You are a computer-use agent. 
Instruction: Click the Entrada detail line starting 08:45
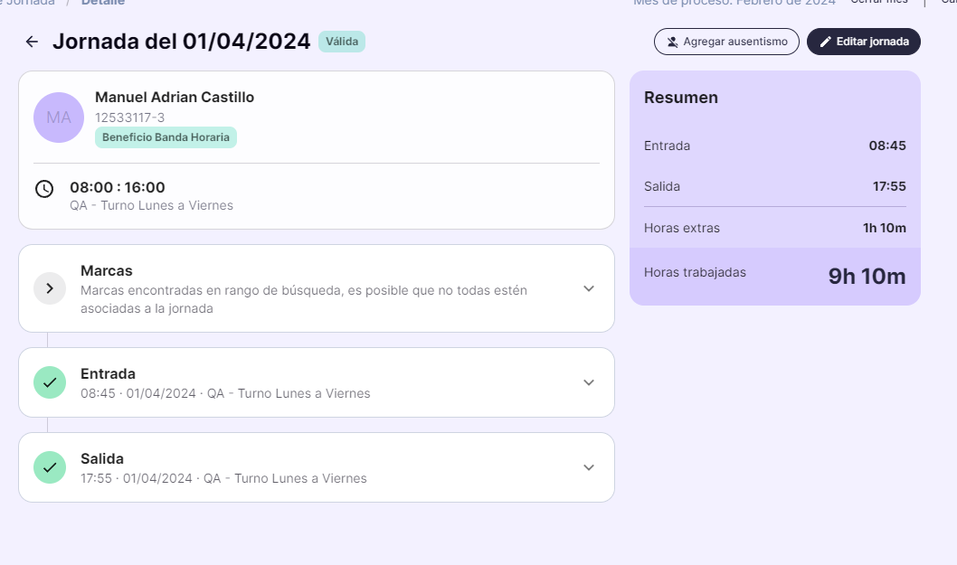(x=225, y=393)
